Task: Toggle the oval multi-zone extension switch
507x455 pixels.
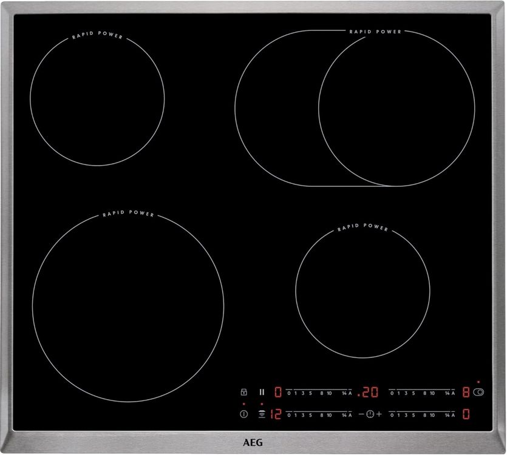Action: point(478,392)
